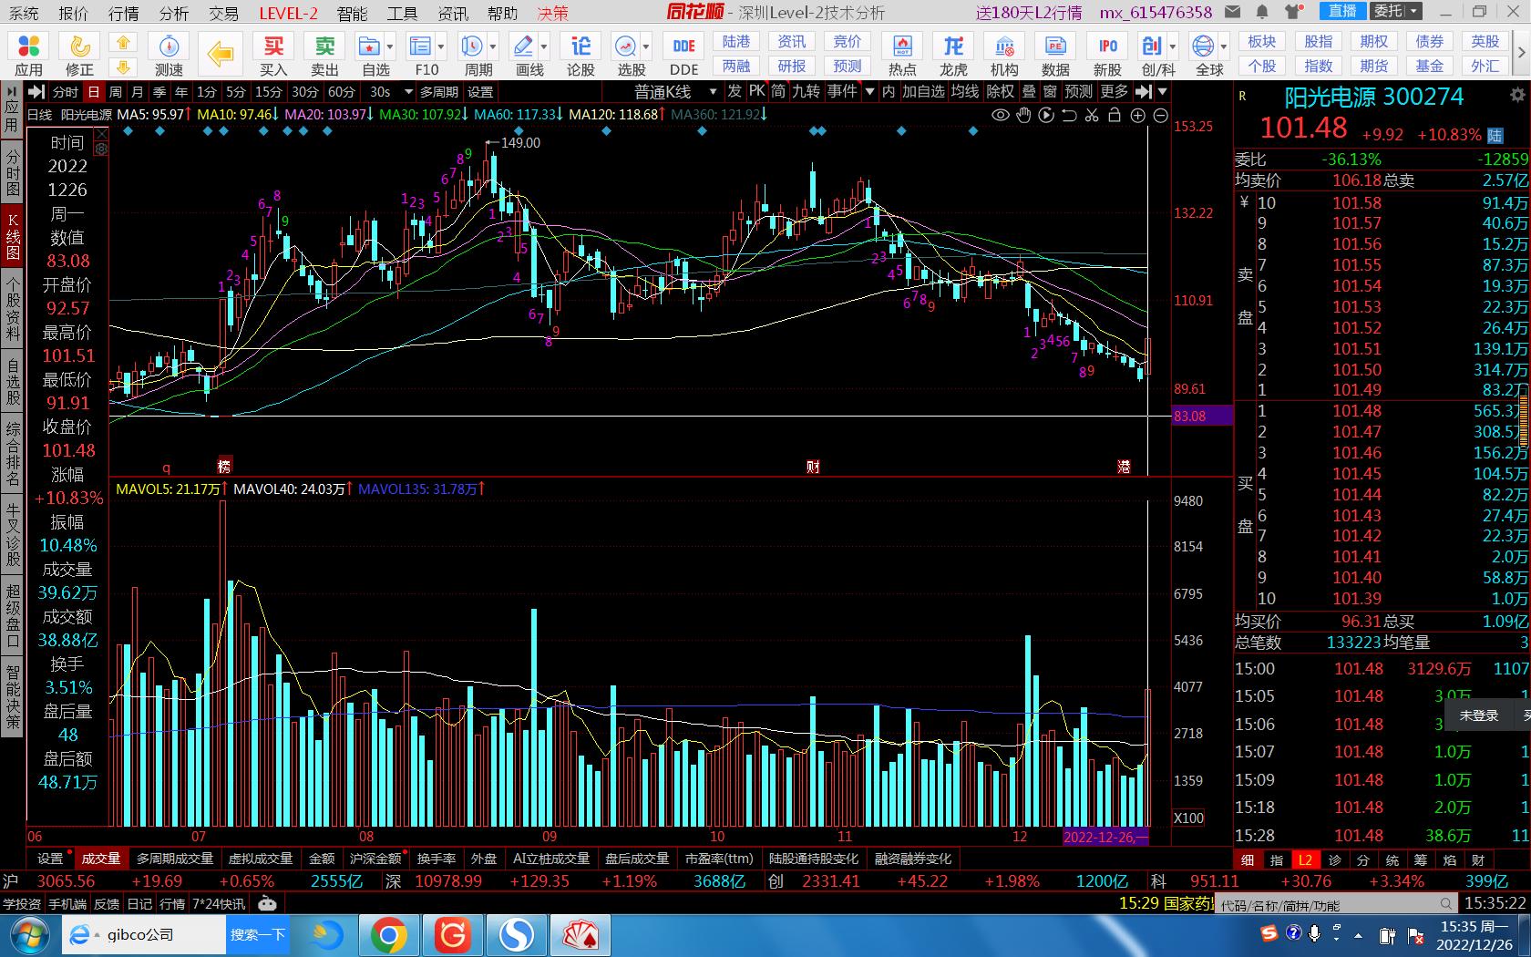Click the zoom-in plus circle icon
Screen dimensions: 1531x957
1137,115
